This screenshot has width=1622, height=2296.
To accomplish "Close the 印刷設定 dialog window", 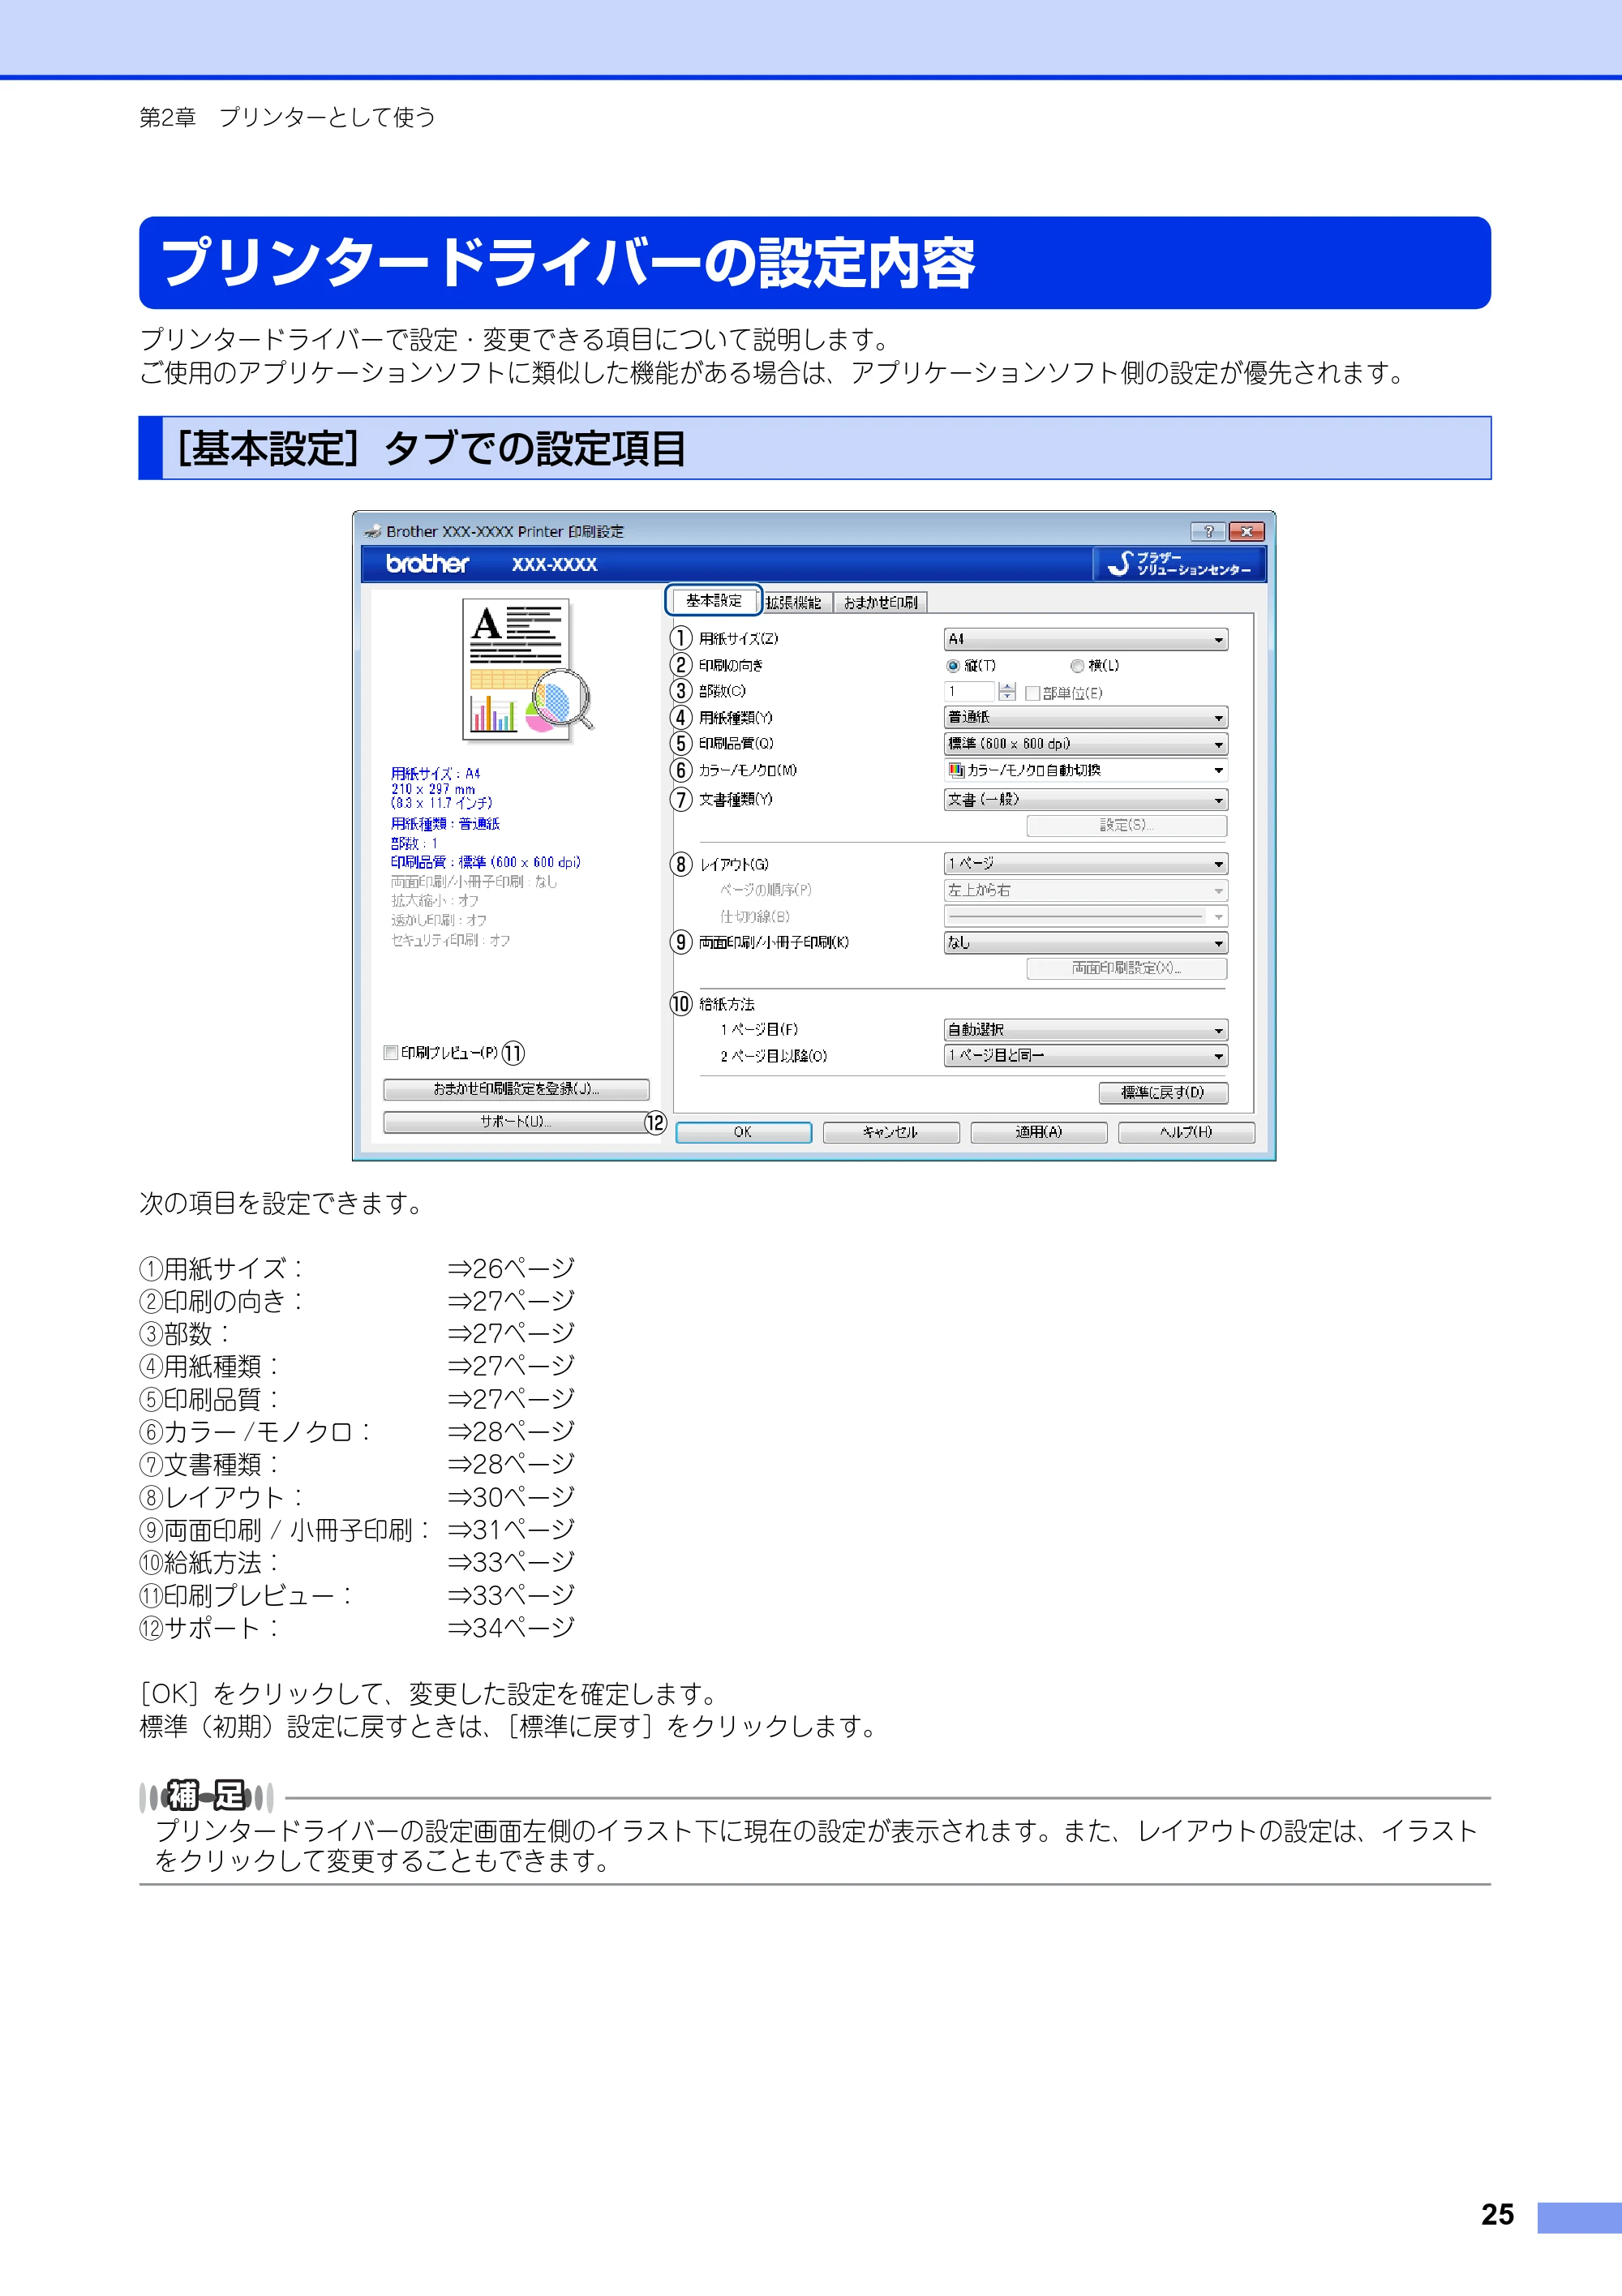I will 1247,531.
